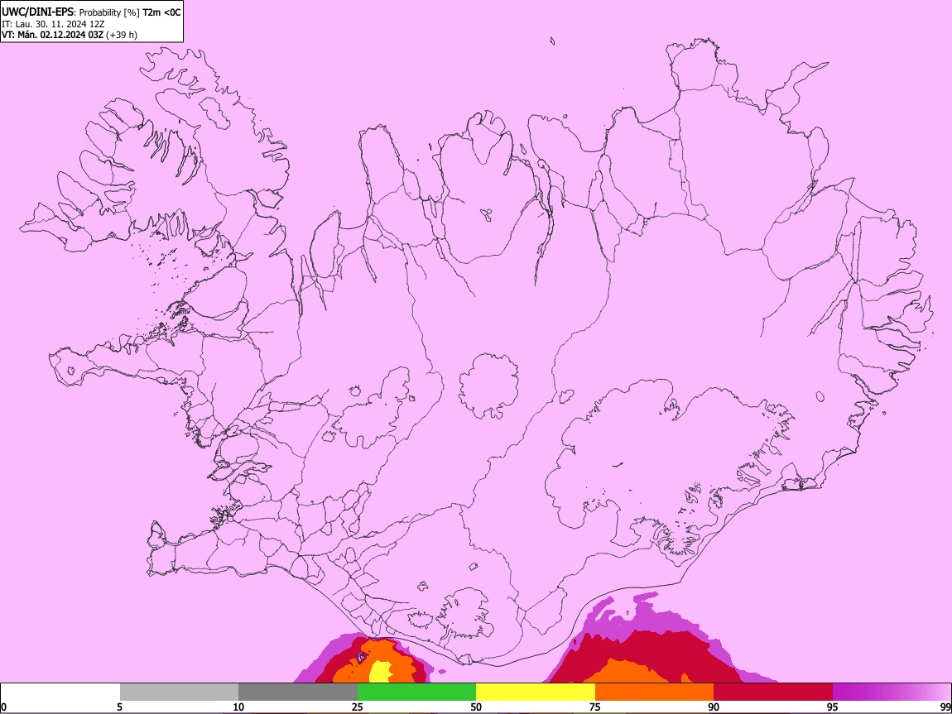This screenshot has height=714, width=952.
Task: Click the light gray 5–10% legend band
Action: click(x=179, y=692)
